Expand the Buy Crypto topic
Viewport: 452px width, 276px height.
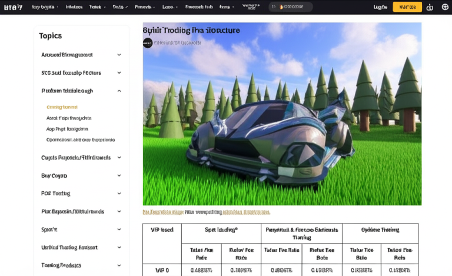119,175
